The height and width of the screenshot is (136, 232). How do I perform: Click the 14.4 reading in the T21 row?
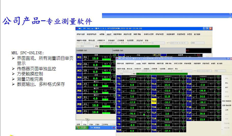pyautogui.click(x=202, y=79)
